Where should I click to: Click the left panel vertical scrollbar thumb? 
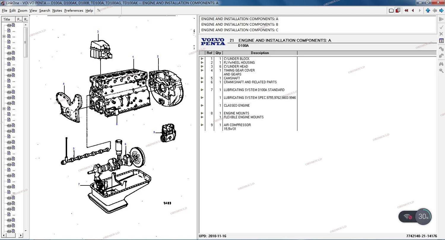pyautogui.click(x=26, y=42)
